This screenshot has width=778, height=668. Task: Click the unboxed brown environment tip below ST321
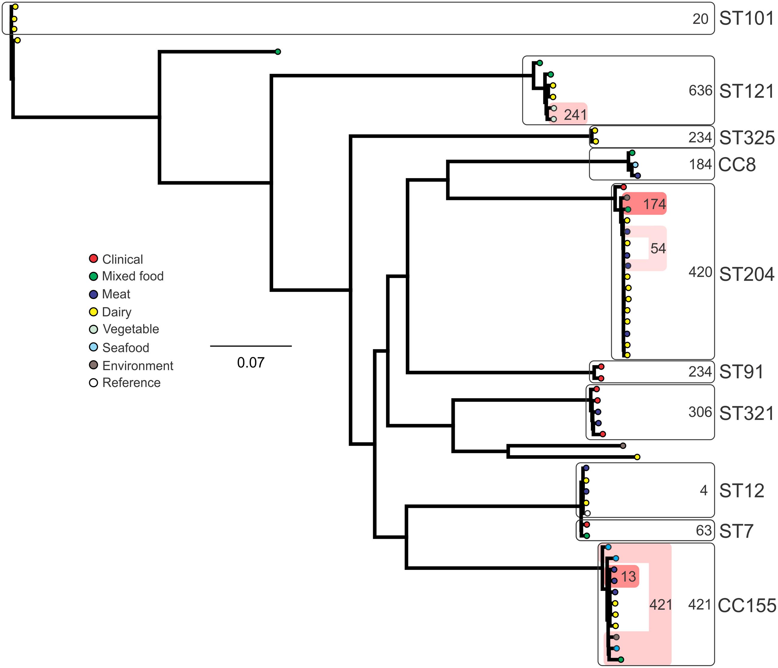[x=623, y=446]
